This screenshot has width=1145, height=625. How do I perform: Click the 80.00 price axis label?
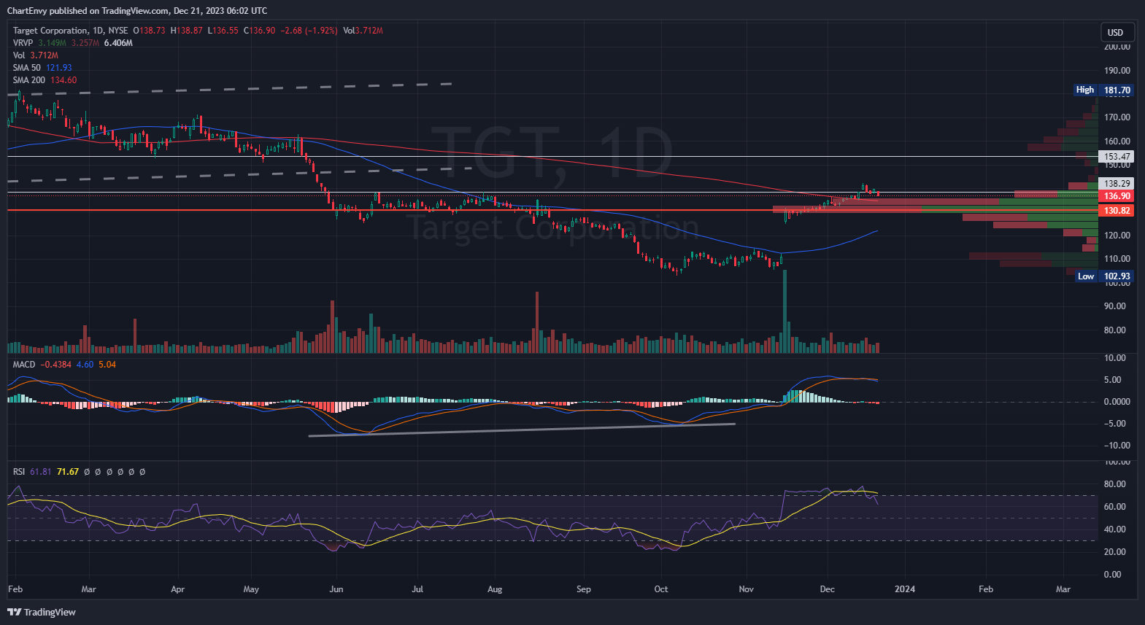point(1114,330)
